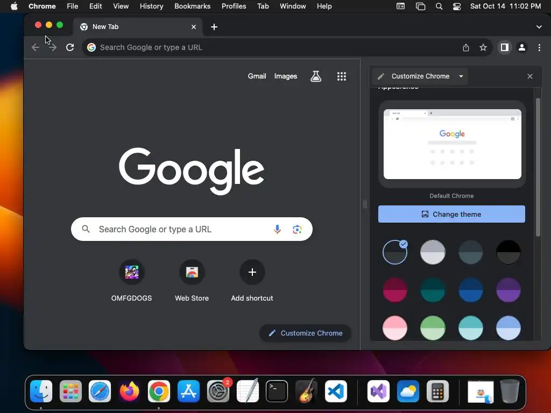551x413 pixels.
Task: Open Visual Studio Code from Dock
Action: [336, 391]
